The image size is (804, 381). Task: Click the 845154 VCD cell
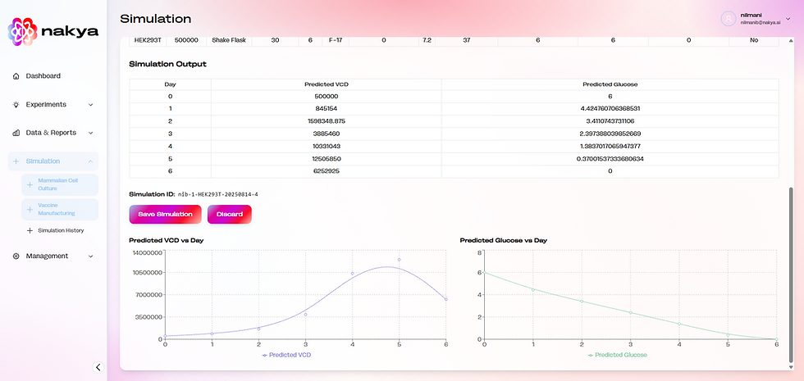(x=327, y=109)
